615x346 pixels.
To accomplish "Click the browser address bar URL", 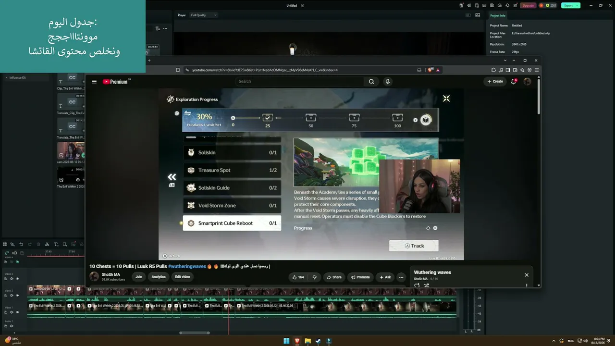I will 265,70.
